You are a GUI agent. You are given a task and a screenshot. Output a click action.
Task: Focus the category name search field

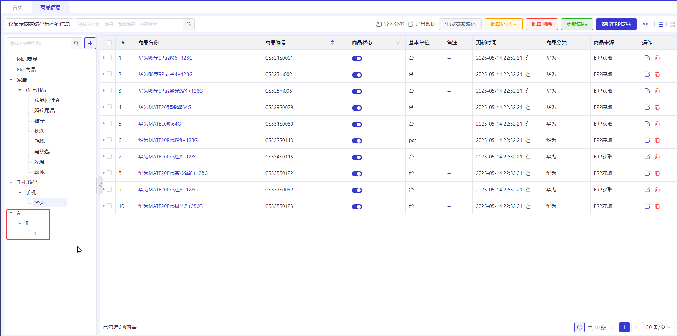pyautogui.click(x=39, y=43)
